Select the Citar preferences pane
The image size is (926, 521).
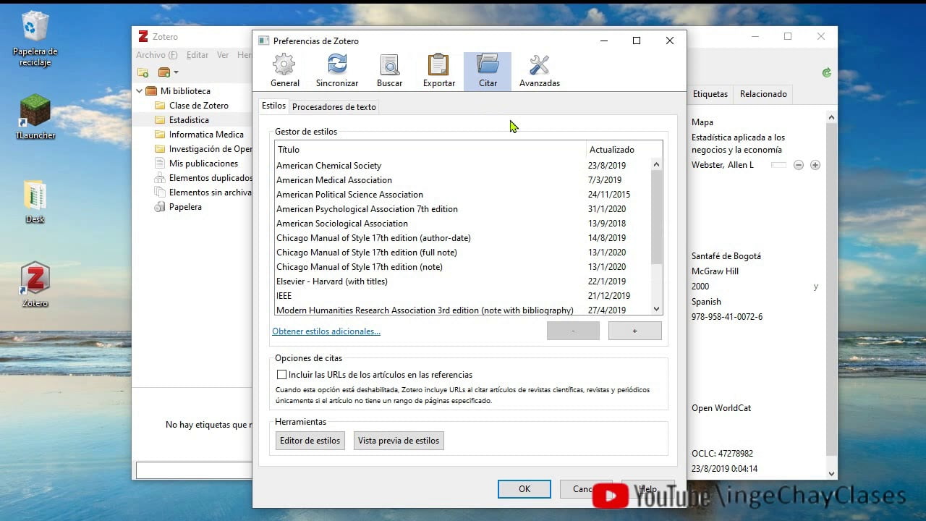(488, 71)
